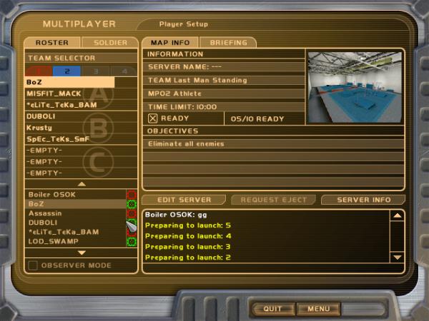Select team 4 in the team selector
Viewport: 429px width, 321px height.
click(124, 71)
